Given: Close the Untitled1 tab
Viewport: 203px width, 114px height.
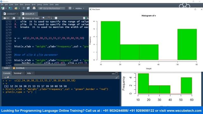Looking at the screenshot, I should [17, 14].
